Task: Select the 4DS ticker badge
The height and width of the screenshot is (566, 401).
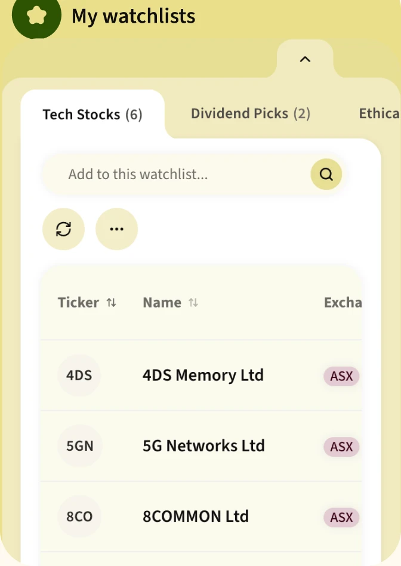Action: (79, 376)
